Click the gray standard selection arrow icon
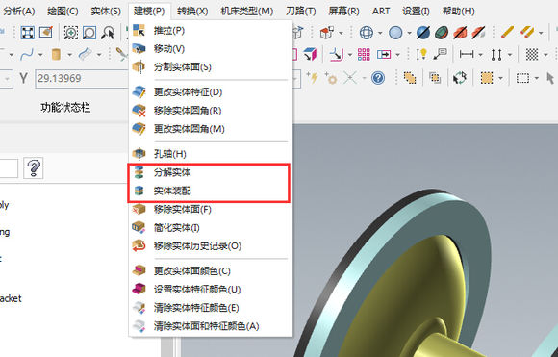Image resolution: width=558 pixels, height=357 pixels. pos(550,78)
